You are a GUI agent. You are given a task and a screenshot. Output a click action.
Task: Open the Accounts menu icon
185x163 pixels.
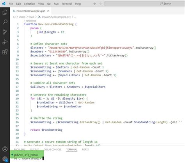[5, 149]
